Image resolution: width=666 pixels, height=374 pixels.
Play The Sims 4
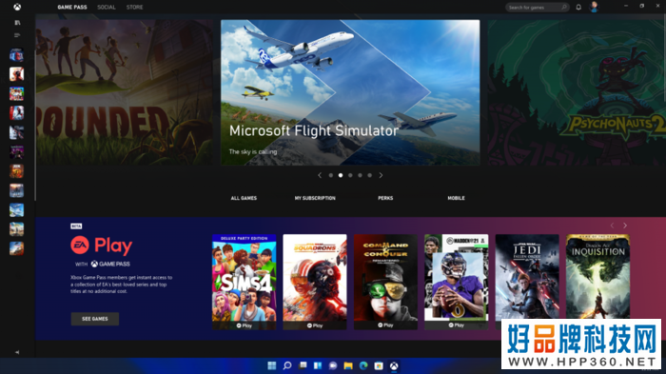(x=245, y=325)
